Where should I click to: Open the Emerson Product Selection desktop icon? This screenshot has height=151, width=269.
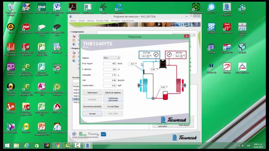(242, 29)
